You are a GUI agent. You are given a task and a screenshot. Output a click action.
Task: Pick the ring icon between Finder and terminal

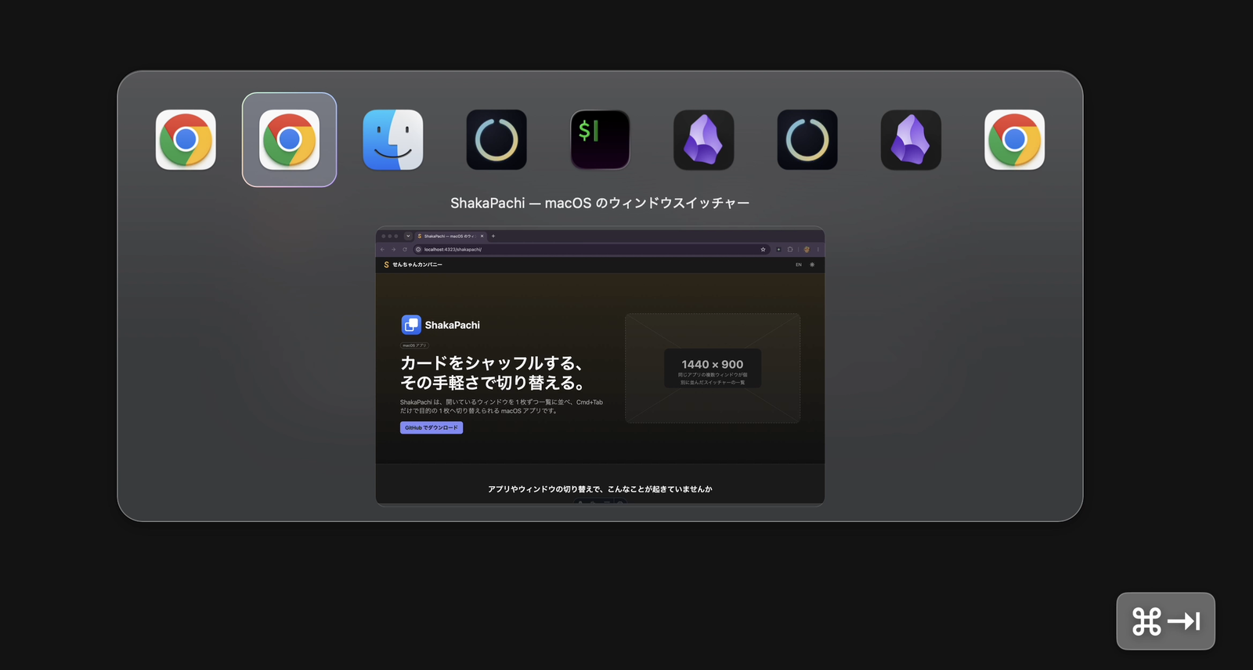[497, 140]
